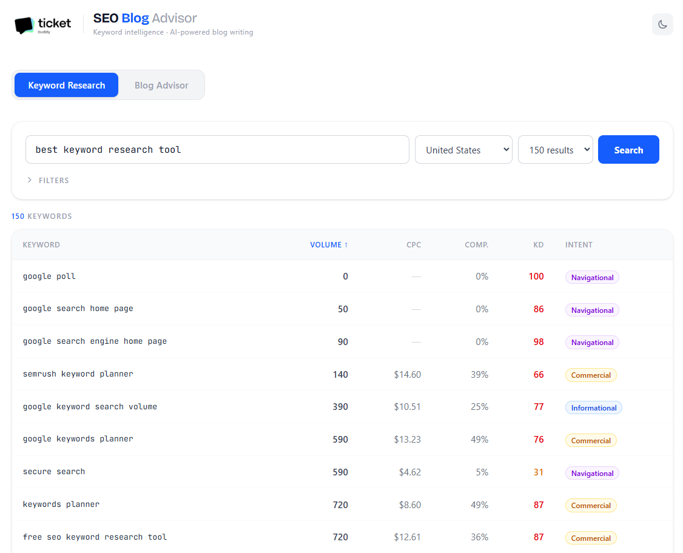The image size is (683, 553).
Task: Click the VOLUME sort arrow icon
Action: click(346, 244)
